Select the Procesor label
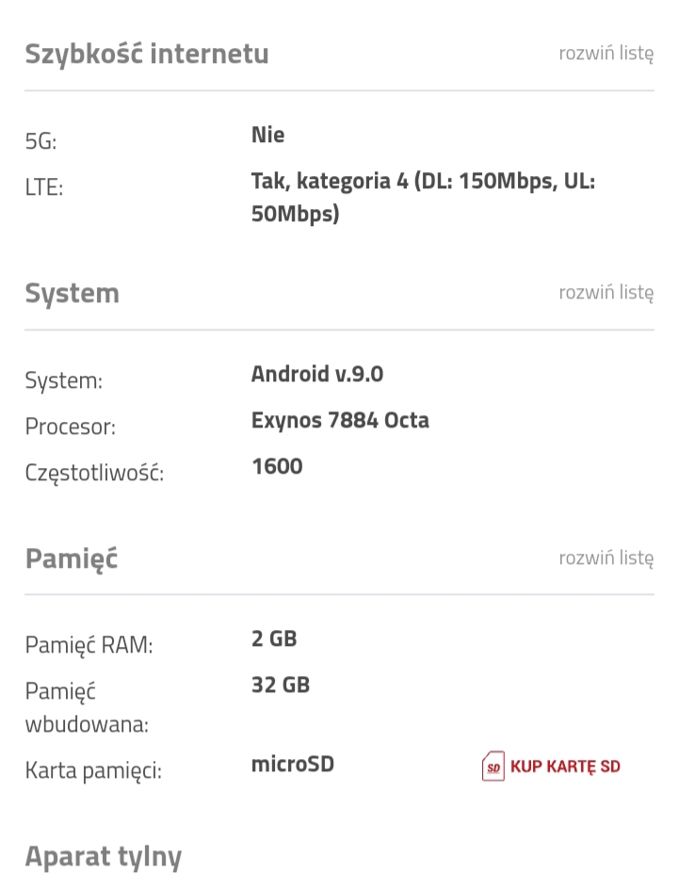This screenshot has width=678, height=873. coord(71,427)
